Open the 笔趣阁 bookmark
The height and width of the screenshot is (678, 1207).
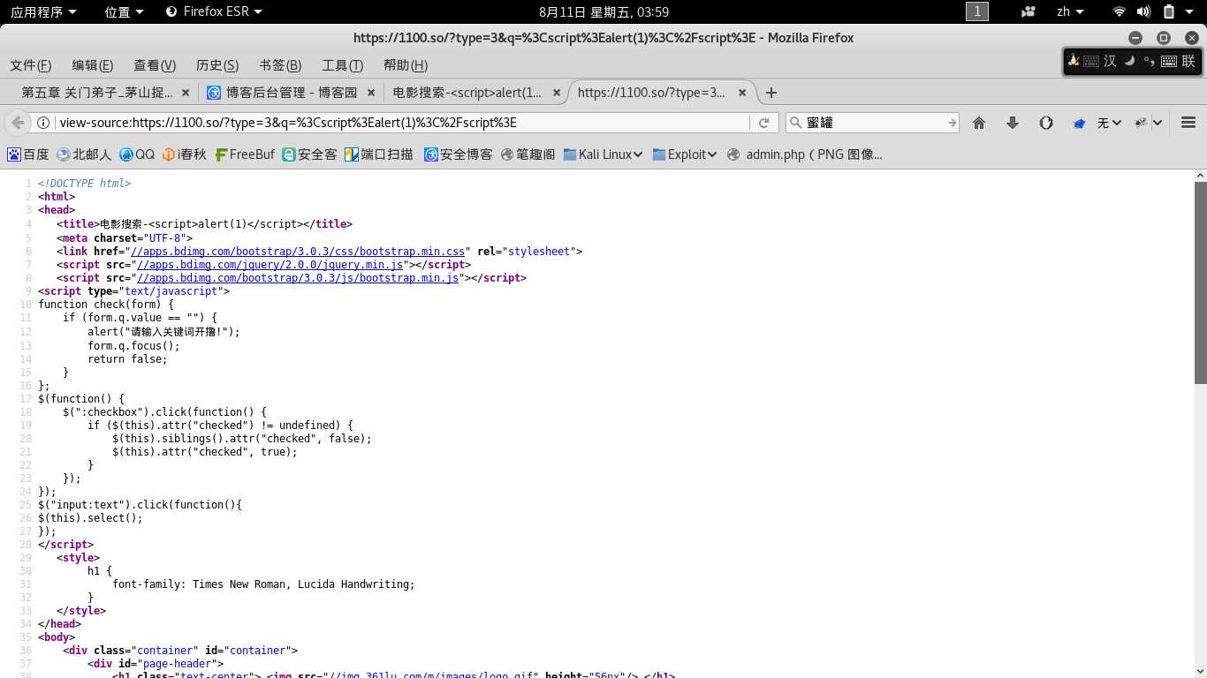coord(528,154)
